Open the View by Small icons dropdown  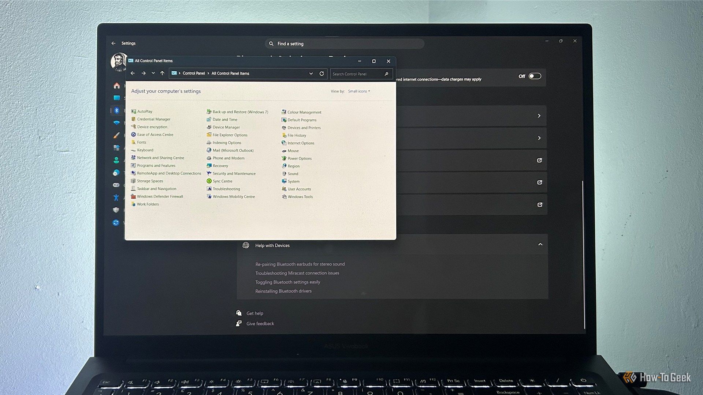[x=359, y=91]
